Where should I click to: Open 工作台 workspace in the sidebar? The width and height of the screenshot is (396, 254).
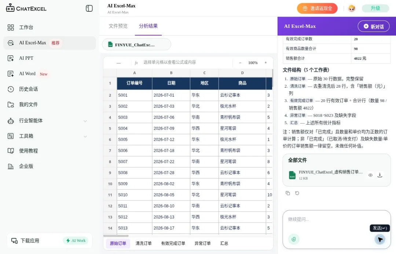tap(49, 27)
